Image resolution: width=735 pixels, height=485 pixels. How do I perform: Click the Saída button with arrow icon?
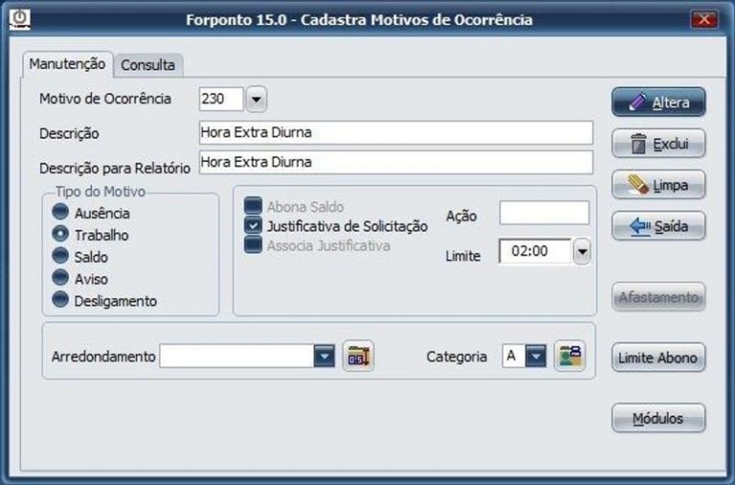(x=658, y=226)
